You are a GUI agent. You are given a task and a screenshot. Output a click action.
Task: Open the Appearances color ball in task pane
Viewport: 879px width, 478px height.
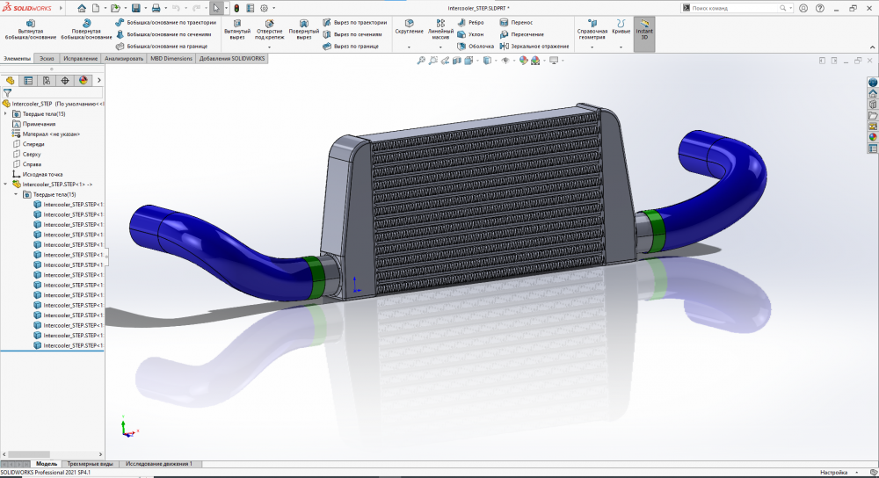pyautogui.click(x=873, y=136)
